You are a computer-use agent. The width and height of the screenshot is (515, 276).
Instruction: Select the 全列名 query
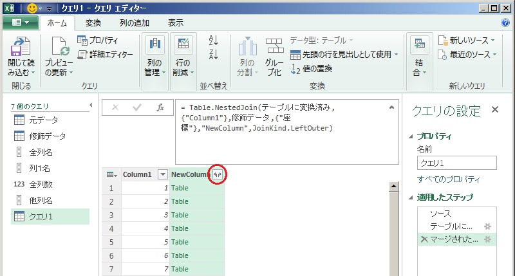(50, 152)
